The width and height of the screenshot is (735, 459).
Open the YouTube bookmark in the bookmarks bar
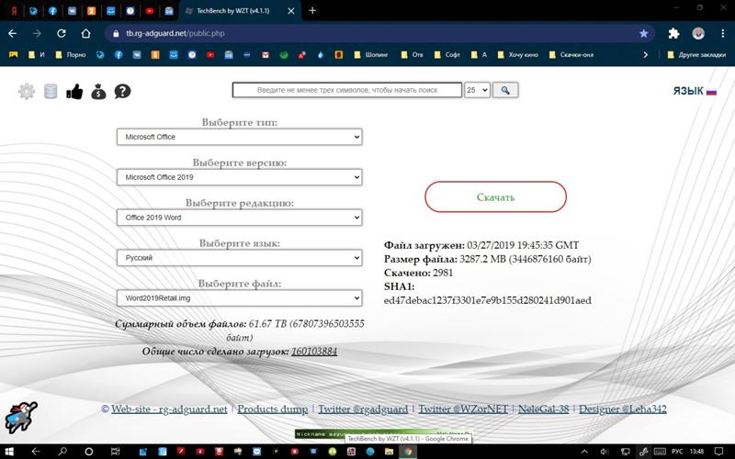click(x=210, y=55)
